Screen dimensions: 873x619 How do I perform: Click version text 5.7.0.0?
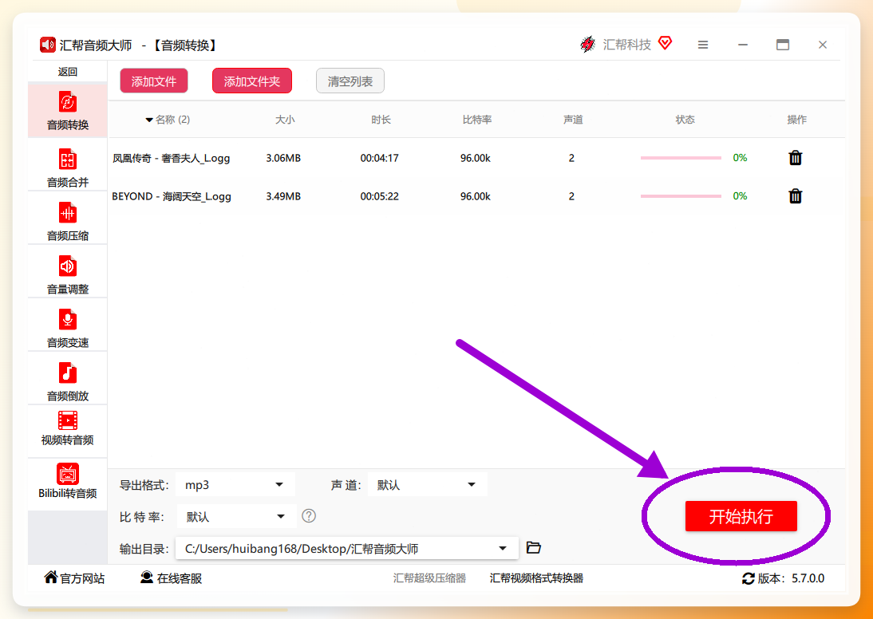click(x=808, y=578)
